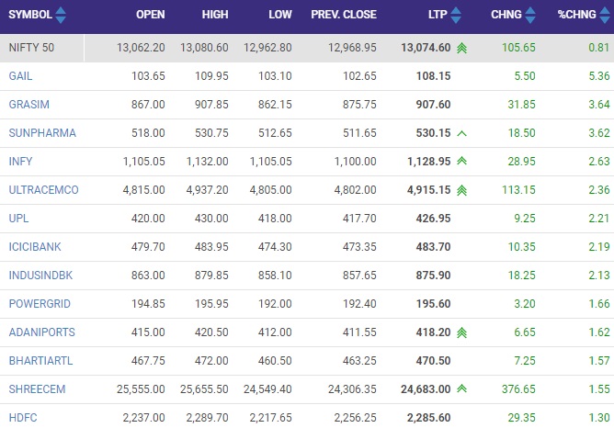Open the HDFC stock link
The image size is (614, 428).
(23, 417)
